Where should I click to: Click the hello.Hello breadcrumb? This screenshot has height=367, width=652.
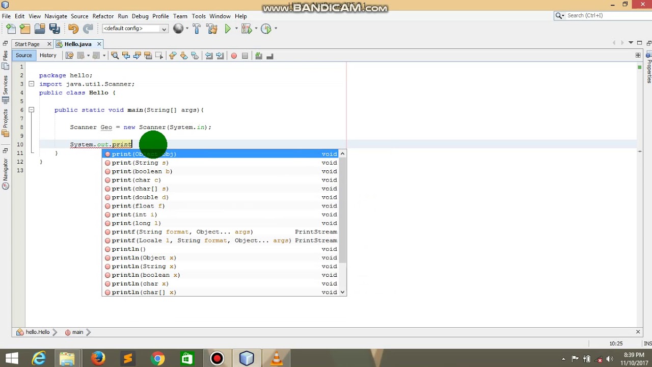tap(37, 332)
